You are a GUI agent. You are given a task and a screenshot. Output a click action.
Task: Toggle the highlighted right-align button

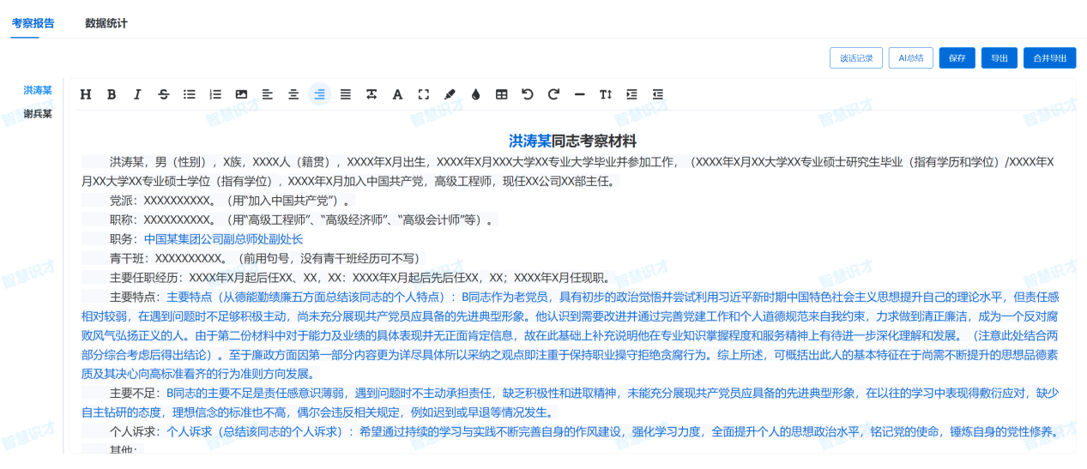[x=319, y=94]
